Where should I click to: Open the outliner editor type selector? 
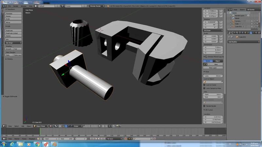point(230,10)
